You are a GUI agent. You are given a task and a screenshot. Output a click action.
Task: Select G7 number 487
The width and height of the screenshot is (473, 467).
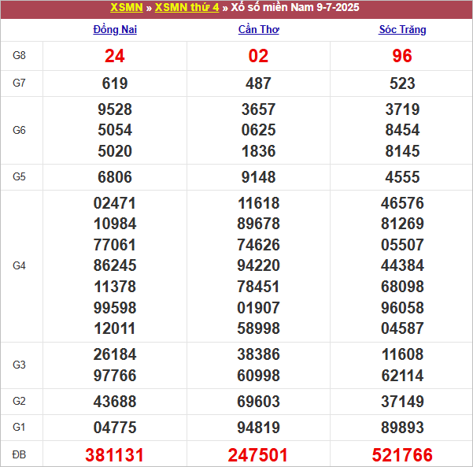coord(258,83)
